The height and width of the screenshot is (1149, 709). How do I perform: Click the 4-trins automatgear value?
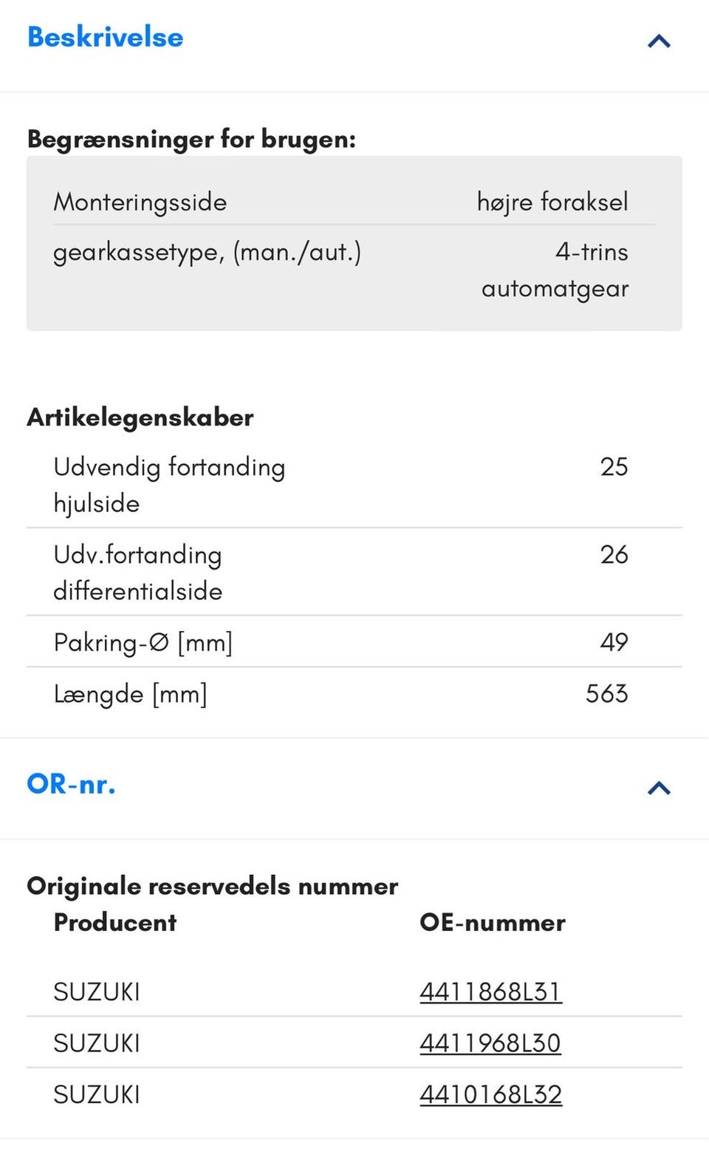(x=555, y=270)
